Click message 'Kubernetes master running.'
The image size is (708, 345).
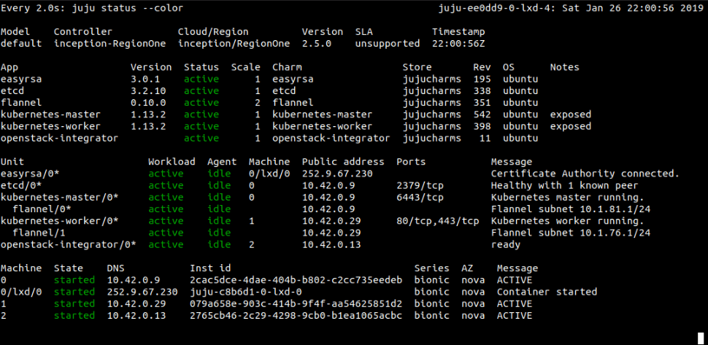tap(568, 197)
